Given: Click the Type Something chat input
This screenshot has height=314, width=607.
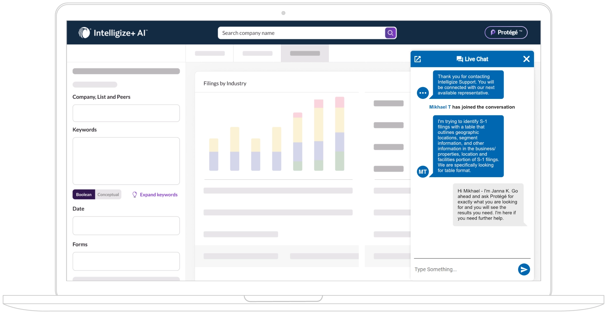Looking at the screenshot, I should pyautogui.click(x=463, y=269).
